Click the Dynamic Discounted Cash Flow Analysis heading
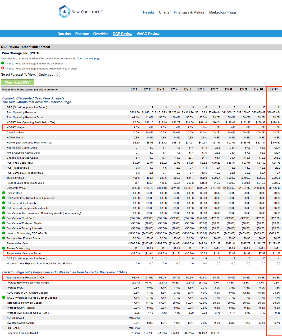Viewport: 282px width, 336px height. pos(33,98)
